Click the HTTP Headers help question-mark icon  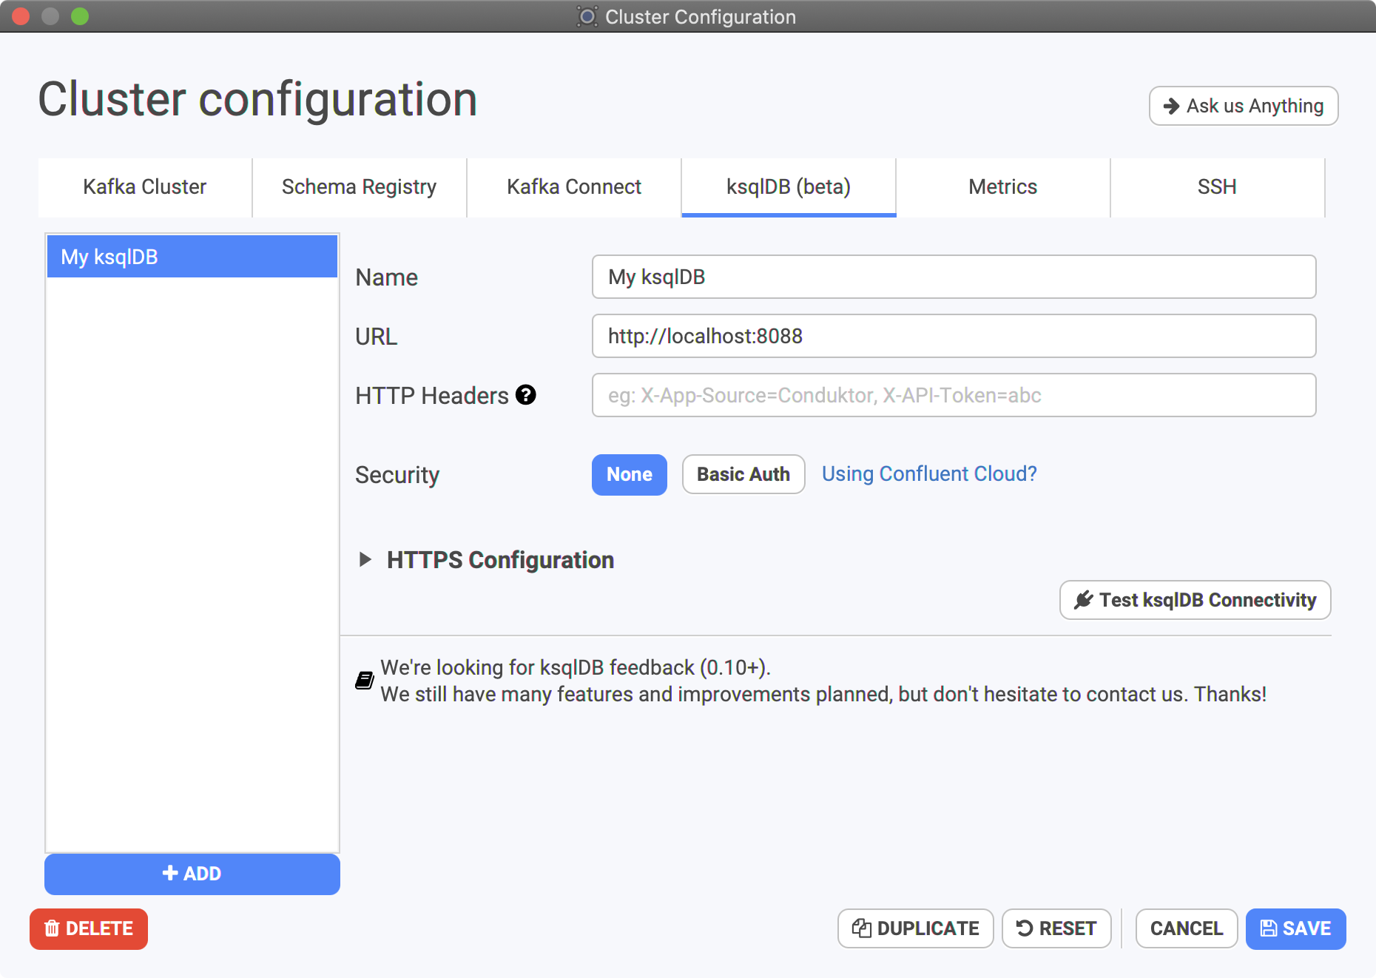coord(526,395)
